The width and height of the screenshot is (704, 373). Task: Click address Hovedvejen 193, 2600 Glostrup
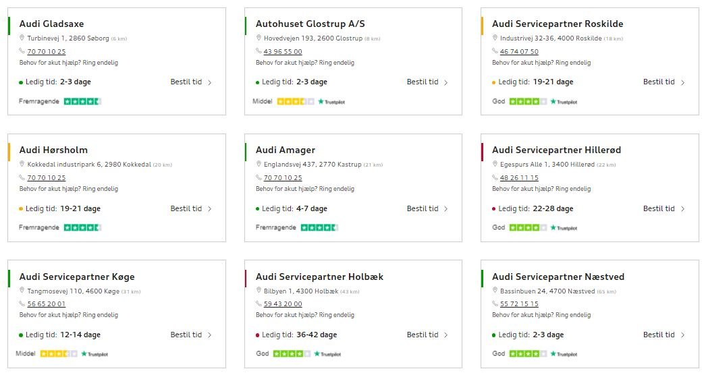point(313,38)
